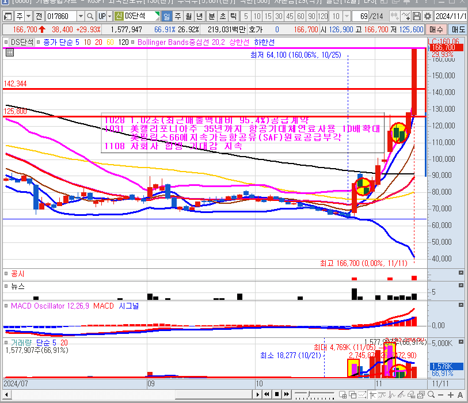Click the text 'A' icon in bottom toolbar
The height and width of the screenshot is (403, 468).
(460, 395)
